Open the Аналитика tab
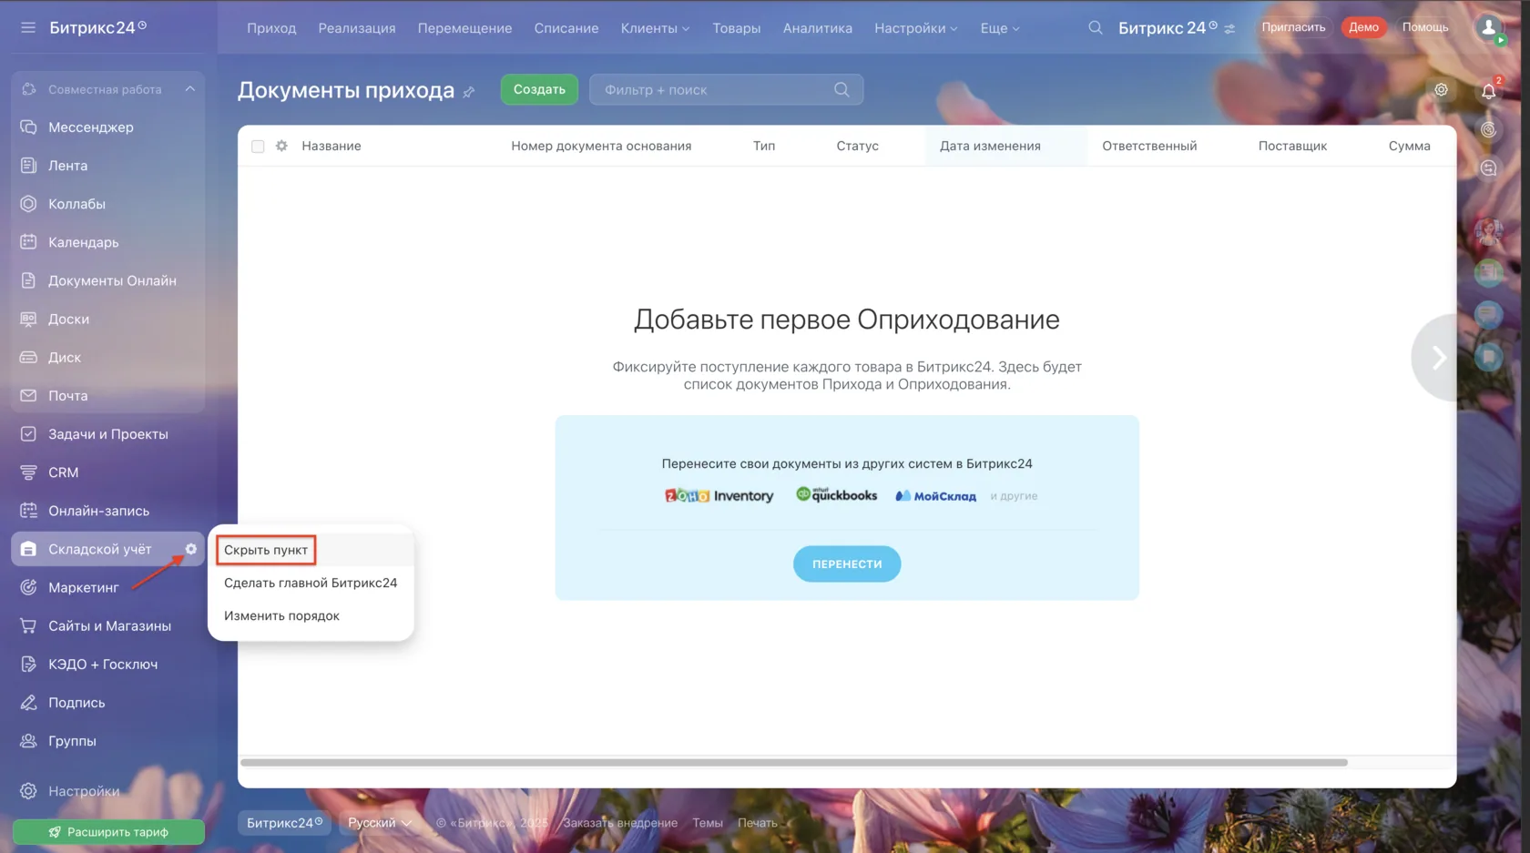Image resolution: width=1530 pixels, height=853 pixels. pyautogui.click(x=818, y=28)
